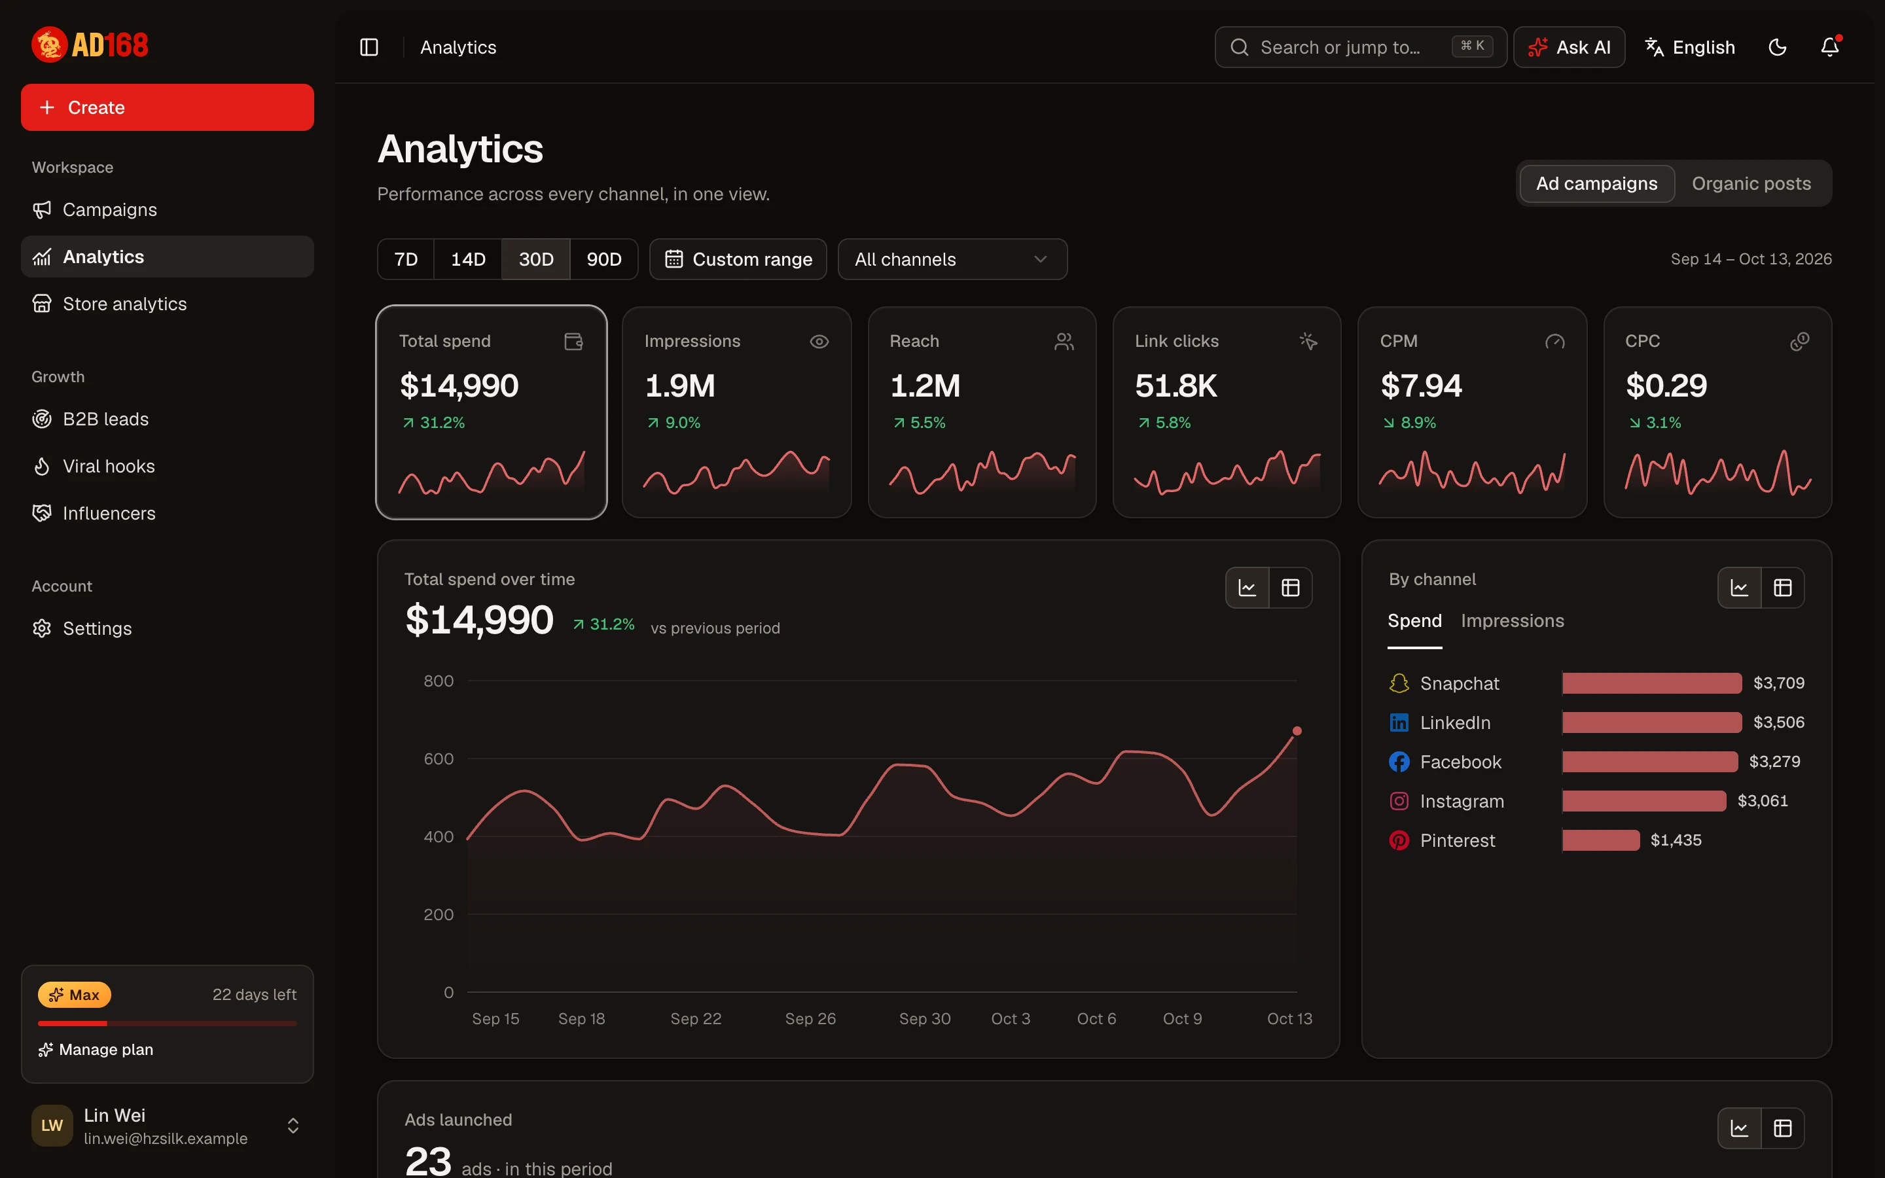Viewport: 1885px width, 1178px height.
Task: Click the red Create button
Action: click(168, 107)
